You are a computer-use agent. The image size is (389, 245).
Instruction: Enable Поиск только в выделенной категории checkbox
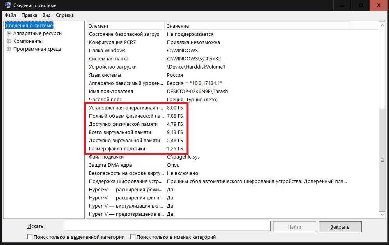[x=30, y=237]
